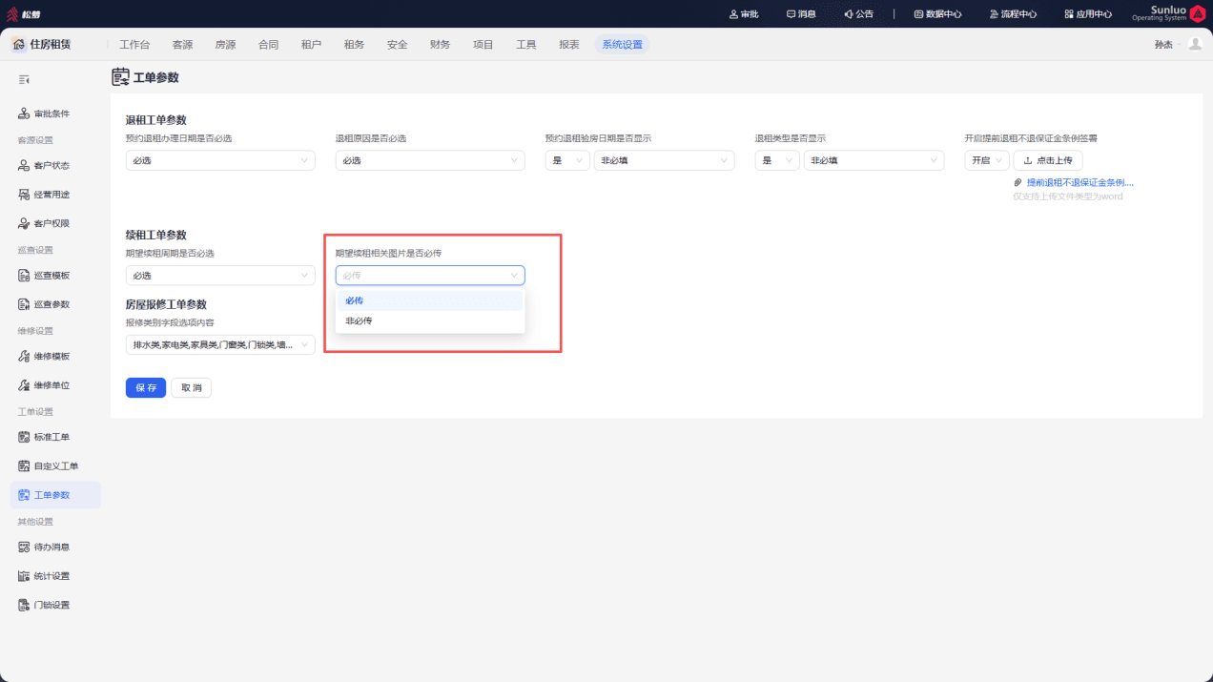Expand the 报修类别字段选项内容 dropdown
This screenshot has height=682, width=1213.
(220, 344)
